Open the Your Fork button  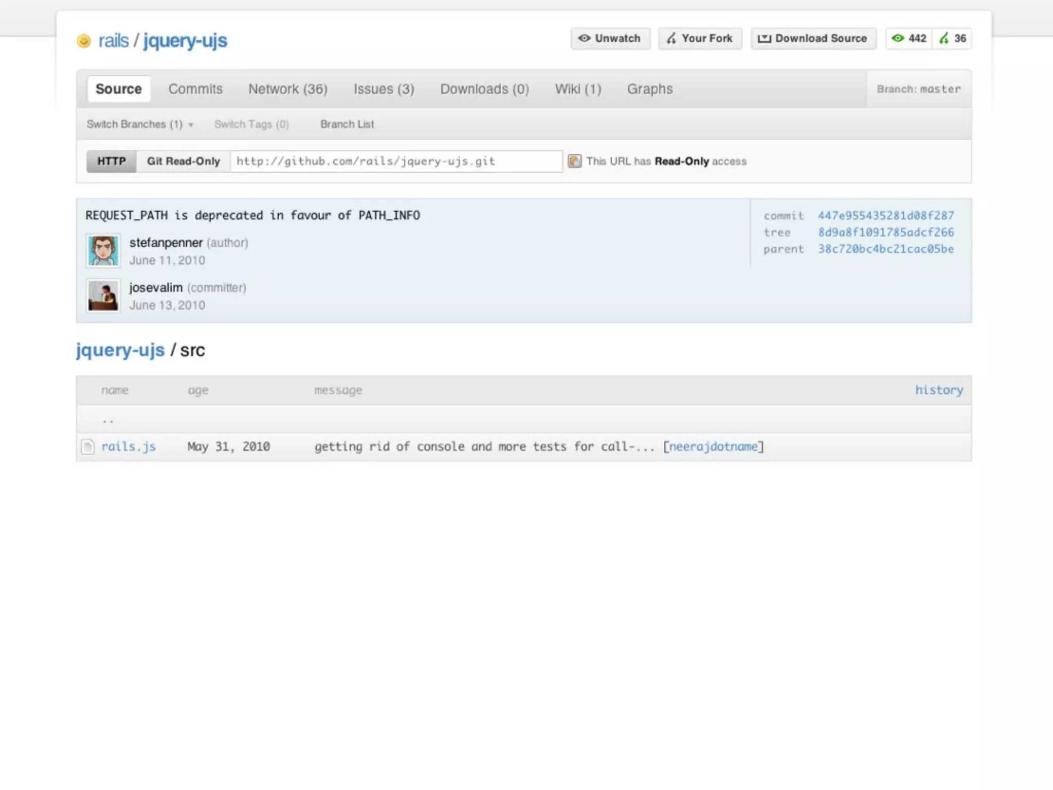click(x=700, y=39)
